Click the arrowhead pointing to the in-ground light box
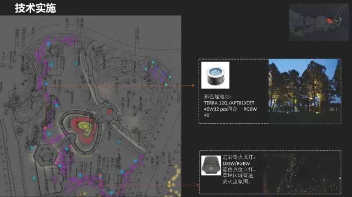The height and width of the screenshot is (197, 352). coord(194,86)
